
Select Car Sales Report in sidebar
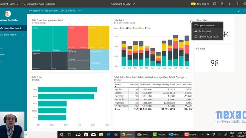(x=8, y=34)
